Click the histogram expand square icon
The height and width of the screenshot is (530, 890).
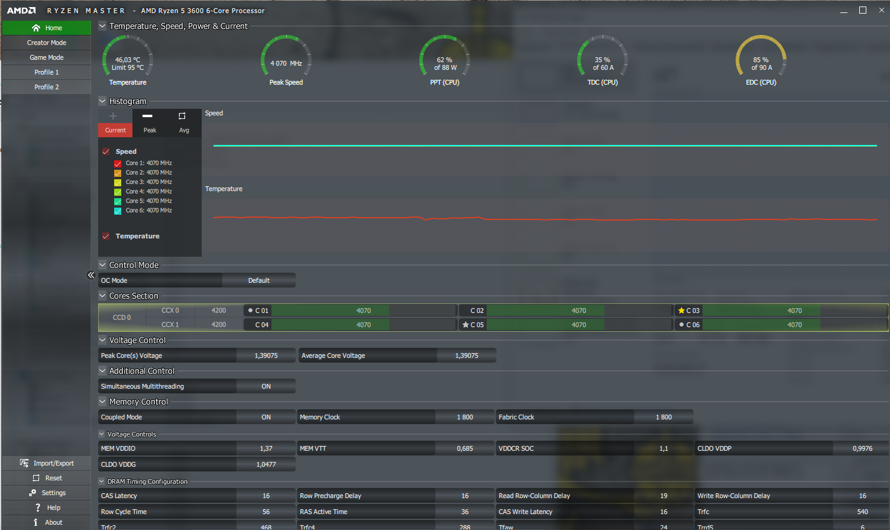point(182,116)
